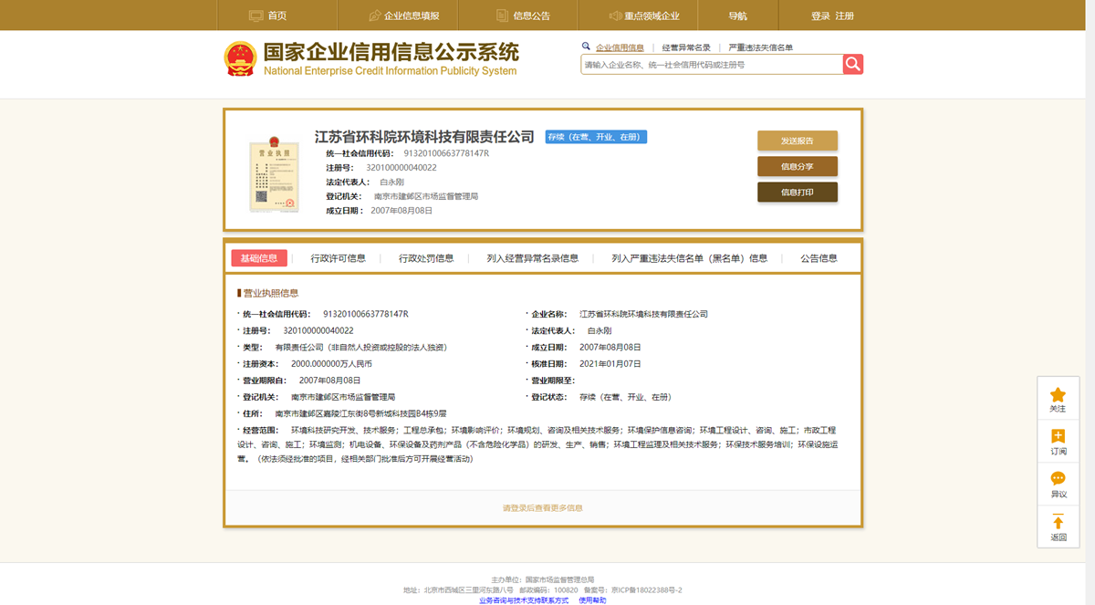Switch to 列入严重违法失信名单（黑名单）信息 tab
The width and height of the screenshot is (1095, 605).
pos(690,258)
